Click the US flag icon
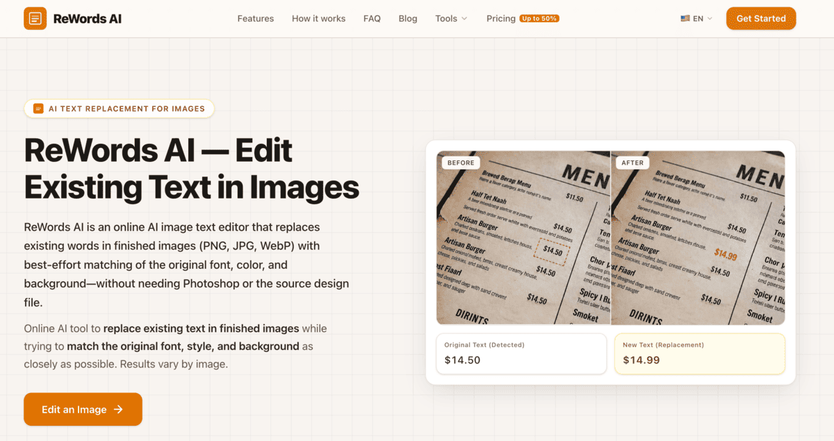 pos(685,19)
